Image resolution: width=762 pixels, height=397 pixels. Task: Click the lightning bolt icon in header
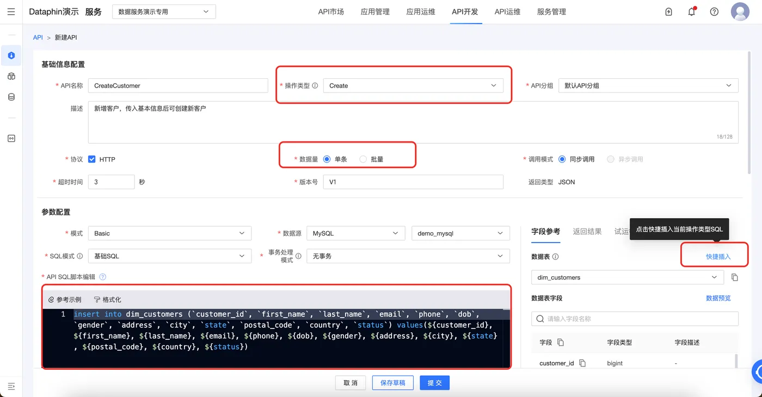[669, 11]
